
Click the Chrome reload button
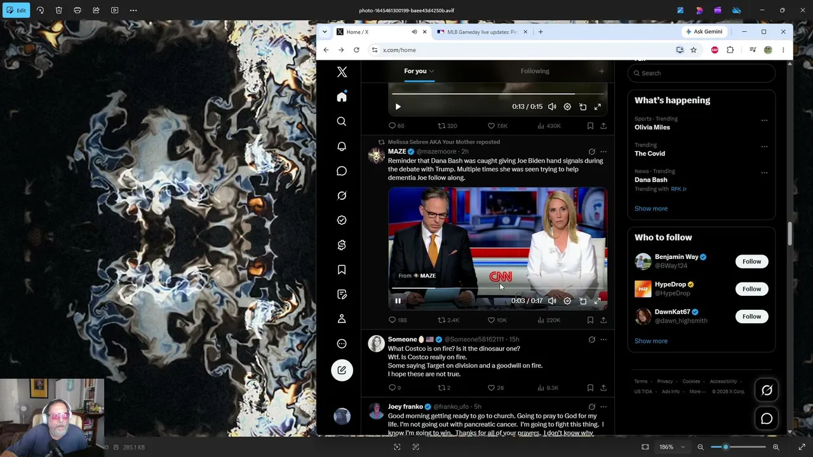point(356,50)
